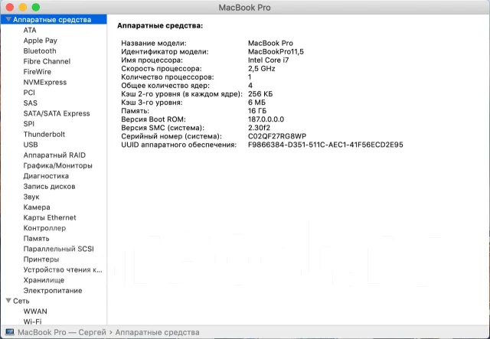Select the PCI entry
490x339 pixels.
[29, 93]
